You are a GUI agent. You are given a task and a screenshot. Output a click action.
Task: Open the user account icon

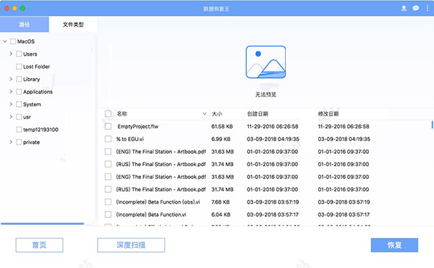point(404,8)
